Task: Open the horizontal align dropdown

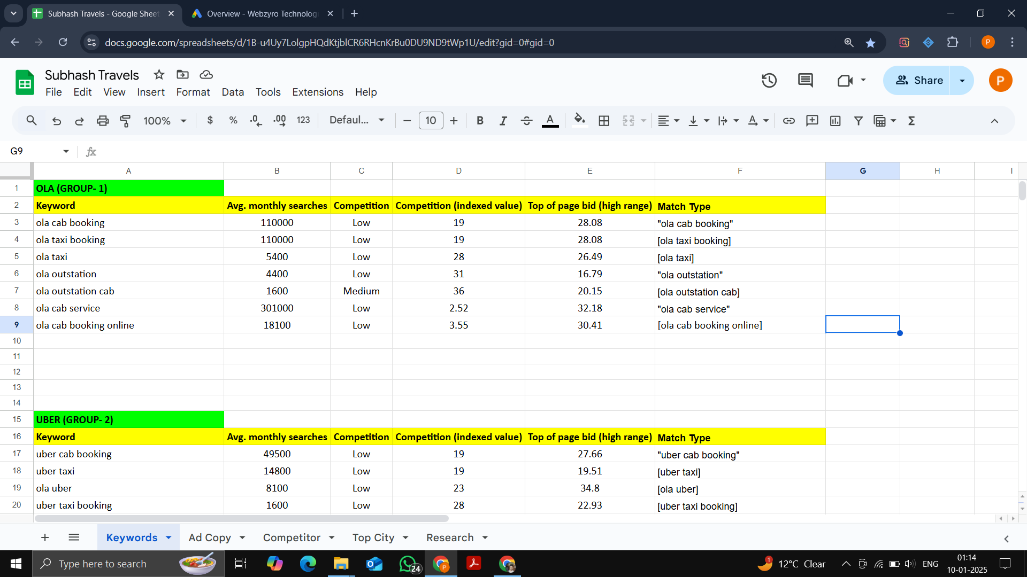Action: (668, 121)
